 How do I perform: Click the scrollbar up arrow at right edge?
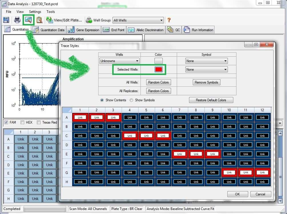click(280, 133)
